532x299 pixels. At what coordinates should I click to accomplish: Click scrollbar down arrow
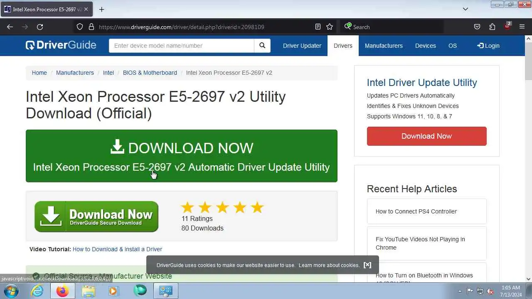(528, 279)
